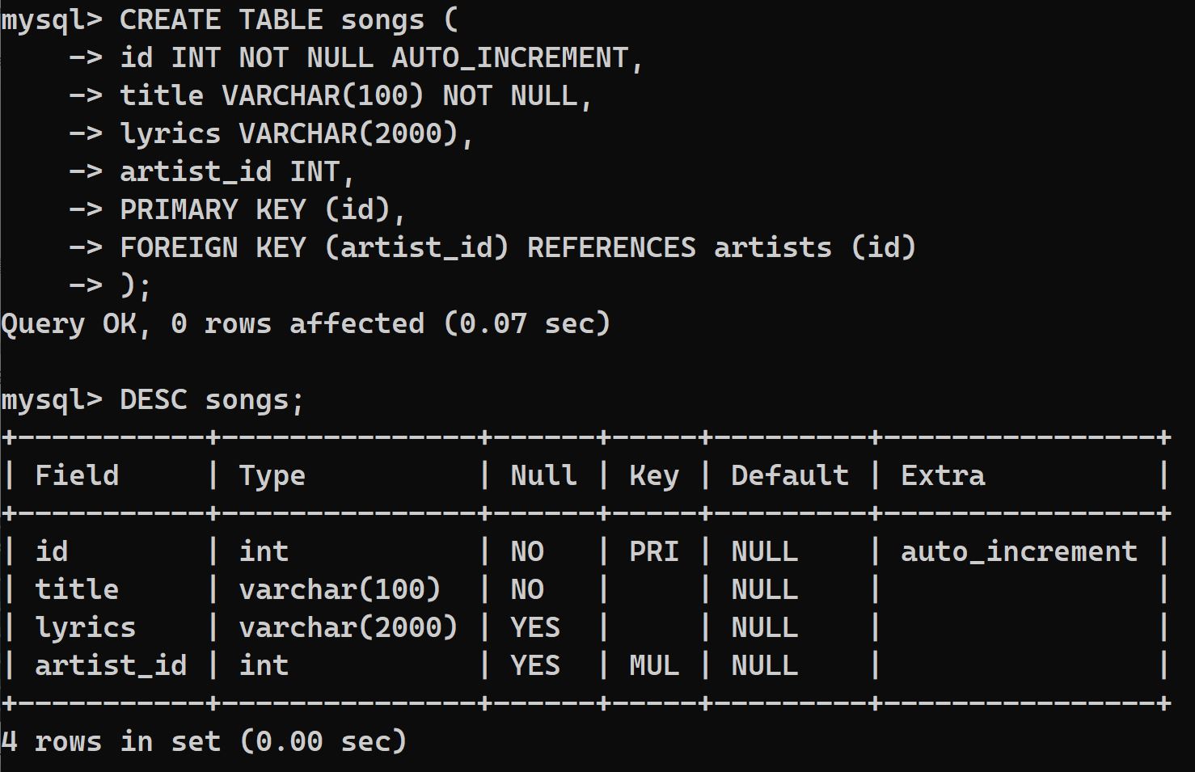
Task: Click the "PRIMARY KEY (id)," line
Action: [x=262, y=210]
